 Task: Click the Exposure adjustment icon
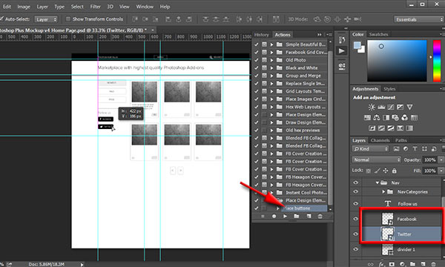(x=400, y=107)
